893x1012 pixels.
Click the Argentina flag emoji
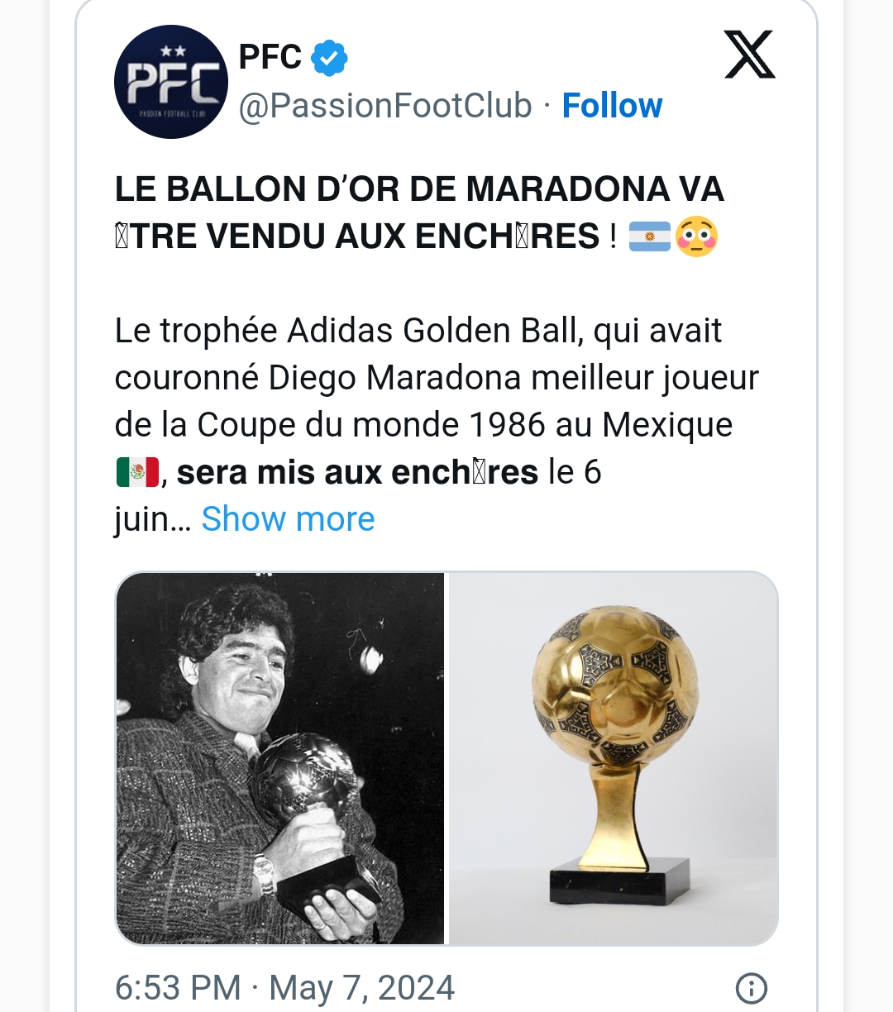(x=650, y=237)
